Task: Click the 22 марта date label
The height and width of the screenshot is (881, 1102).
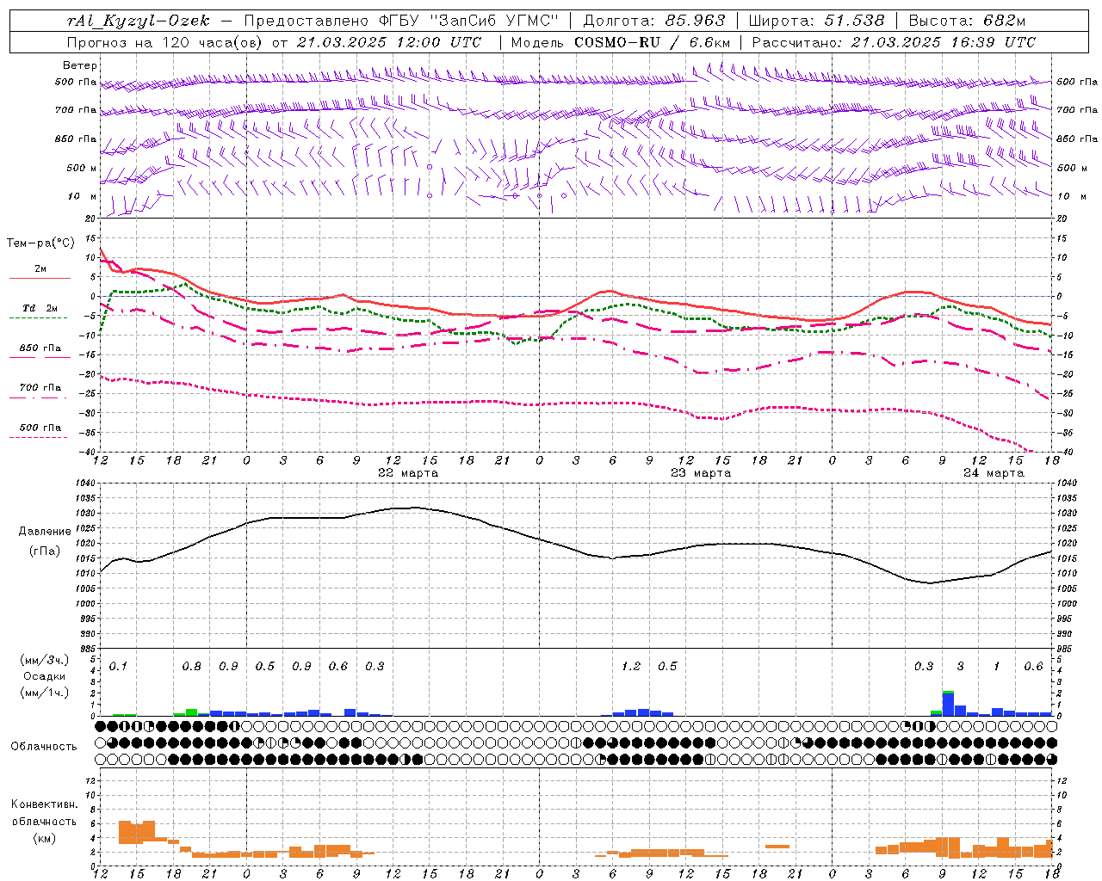Action: click(x=408, y=473)
